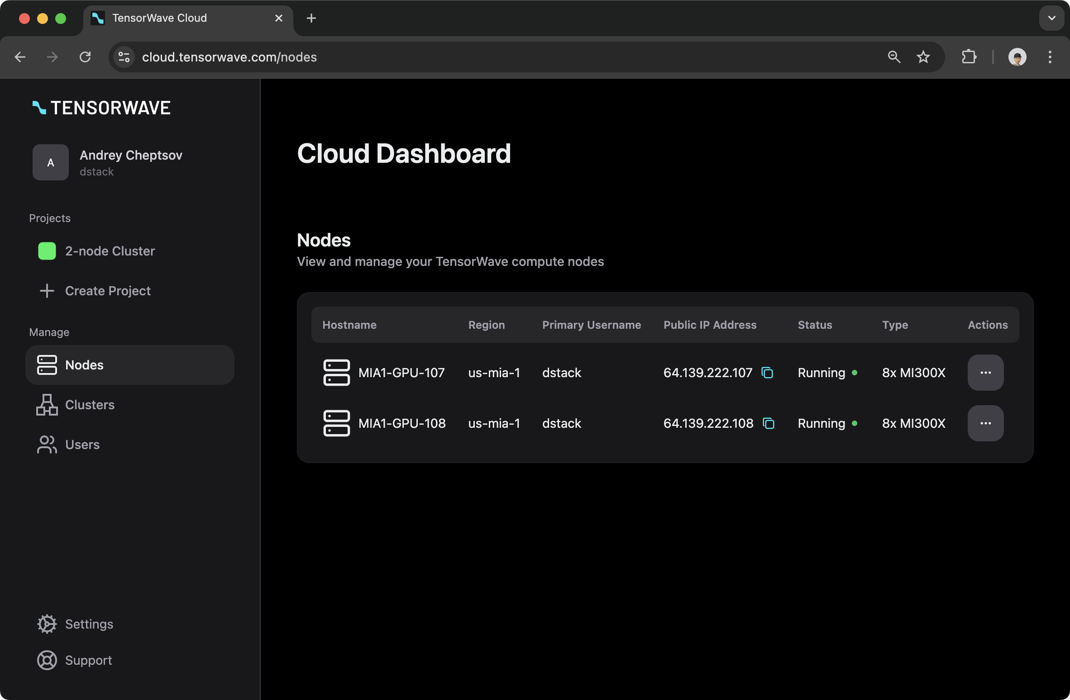Click the plus icon beside Create Project
The width and height of the screenshot is (1070, 700).
47,291
